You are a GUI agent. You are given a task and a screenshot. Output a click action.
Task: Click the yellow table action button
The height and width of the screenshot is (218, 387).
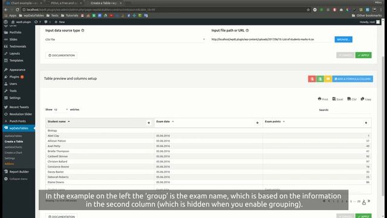coord(328,79)
